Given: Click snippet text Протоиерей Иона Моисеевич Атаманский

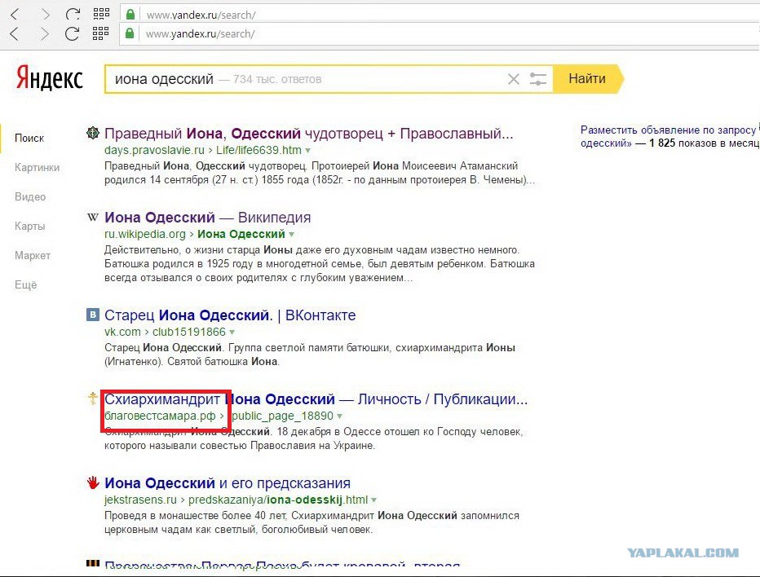Looking at the screenshot, I should click(414, 165).
